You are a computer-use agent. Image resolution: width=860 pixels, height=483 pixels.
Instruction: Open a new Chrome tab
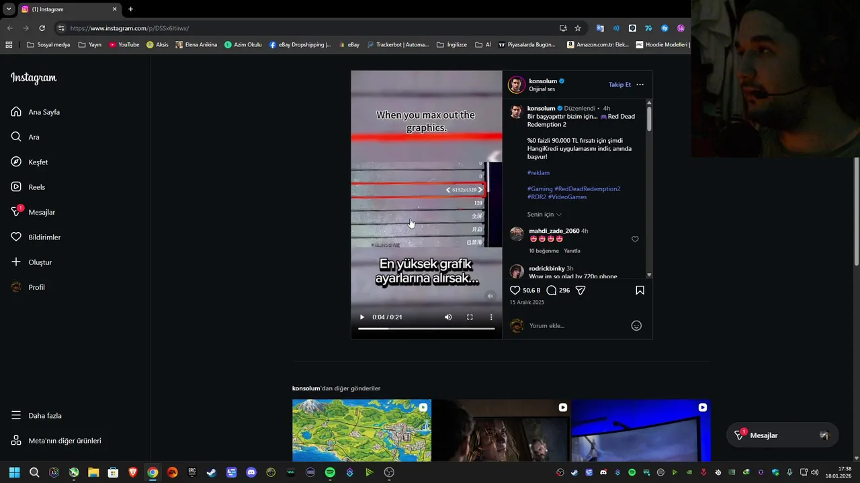coord(130,9)
